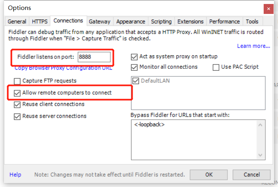Close the Options dialog with the red X
Screen dimensions: 278x187
(x=268, y=9)
